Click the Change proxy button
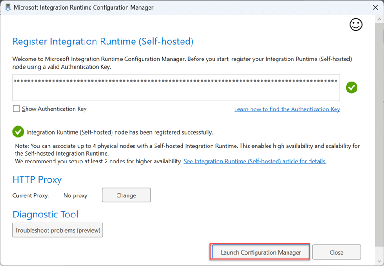Screen dimensions: 384x266 click(x=126, y=195)
